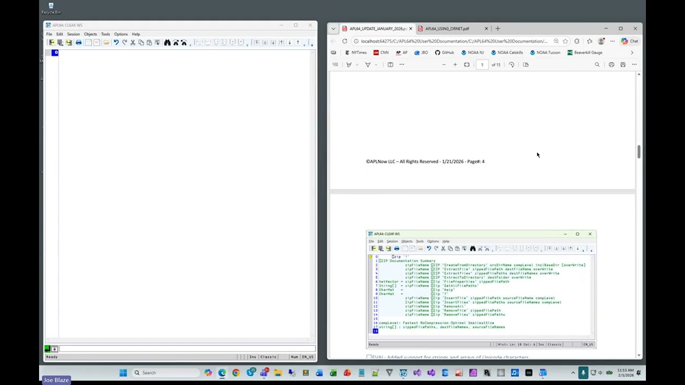This screenshot has width=685, height=385.
Task: Open more PDF toolbar options ellipsis at right
Action: (634, 65)
